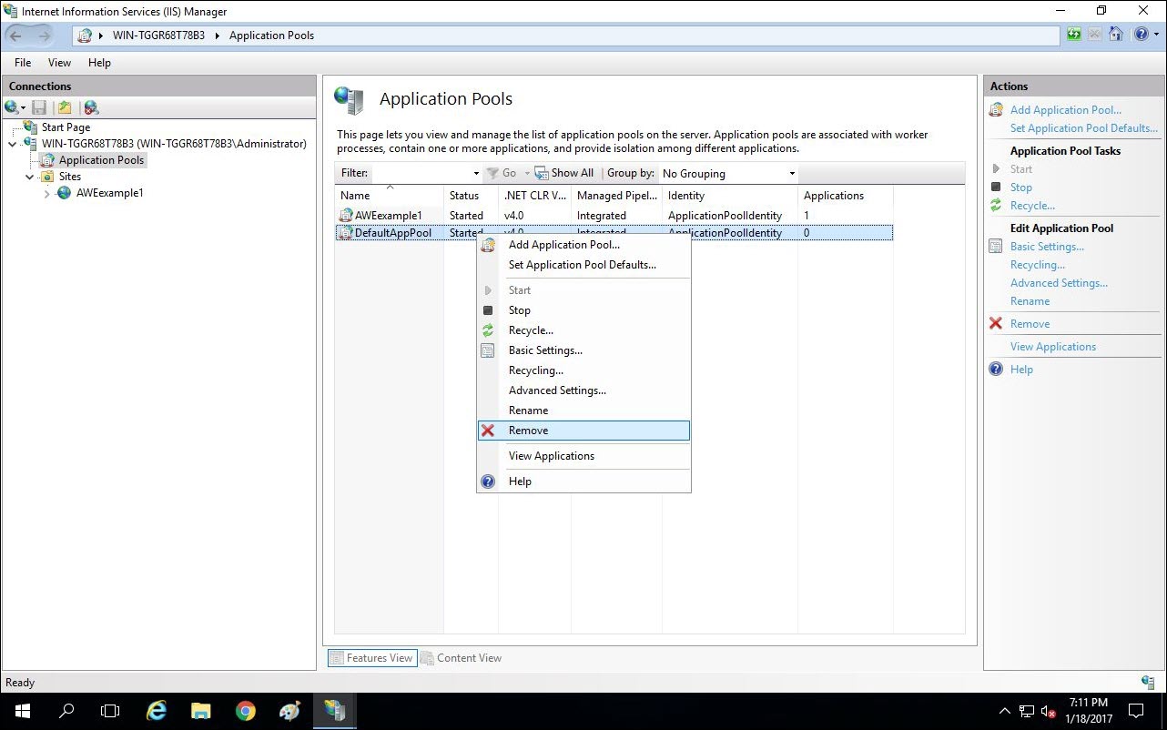This screenshot has width=1167, height=730.
Task: Open the Help menu
Action: point(99,63)
